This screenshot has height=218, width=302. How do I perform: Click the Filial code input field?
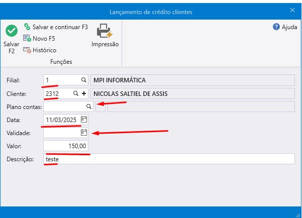tap(61, 80)
